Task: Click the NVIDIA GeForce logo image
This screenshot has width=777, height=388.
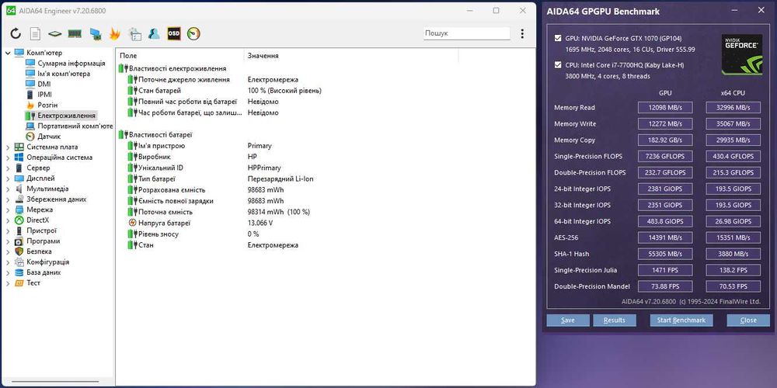Action: tap(742, 54)
